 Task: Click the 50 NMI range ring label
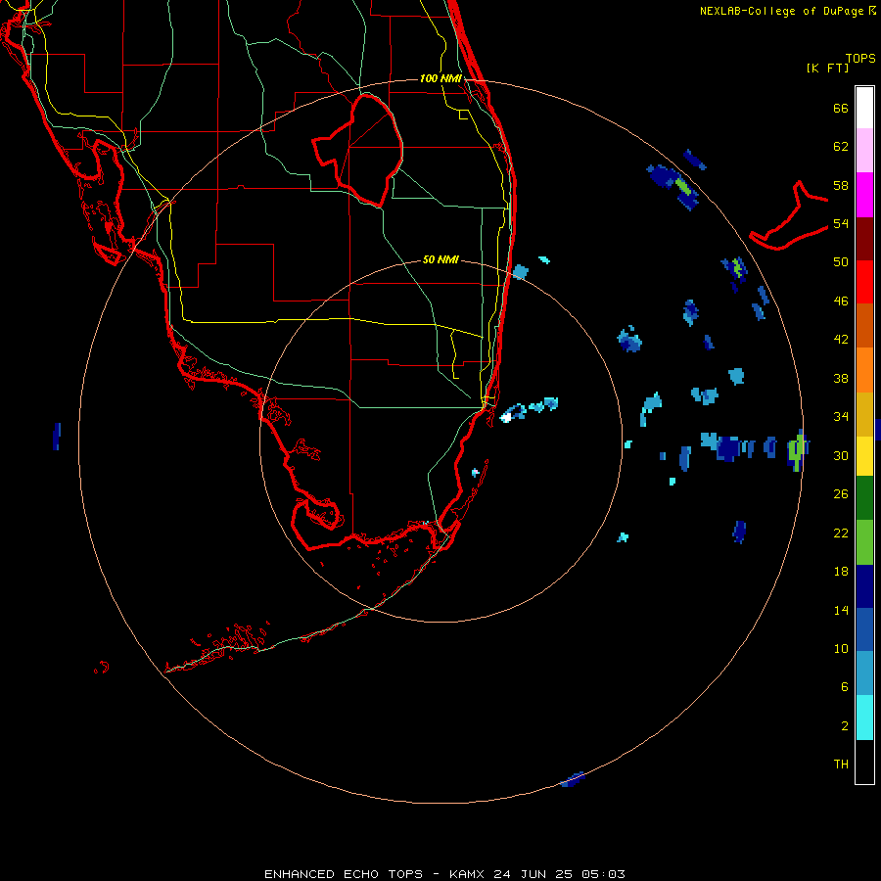[440, 259]
